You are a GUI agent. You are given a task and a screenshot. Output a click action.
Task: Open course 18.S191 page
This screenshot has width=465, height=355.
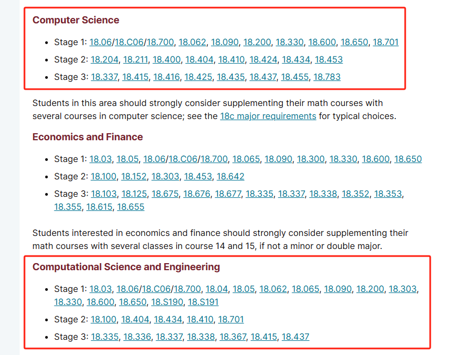point(203,302)
